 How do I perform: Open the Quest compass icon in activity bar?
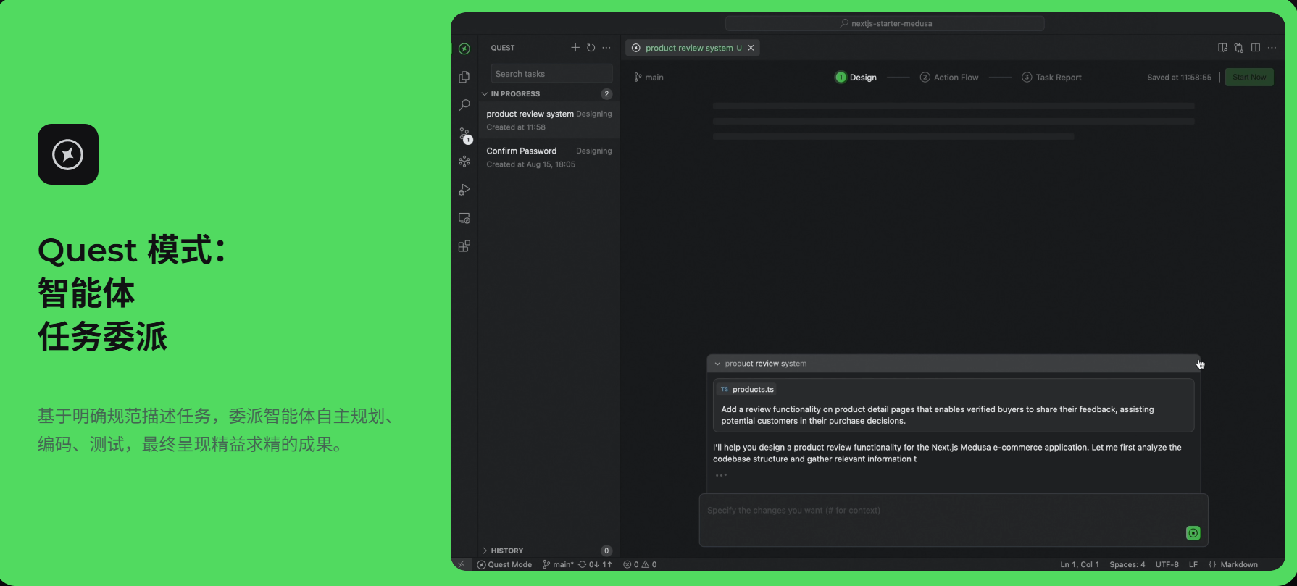(x=464, y=49)
